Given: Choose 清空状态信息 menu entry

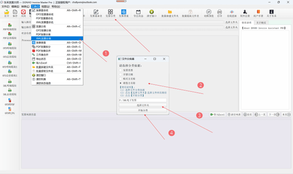Looking at the screenshot, I should click(x=57, y=83).
